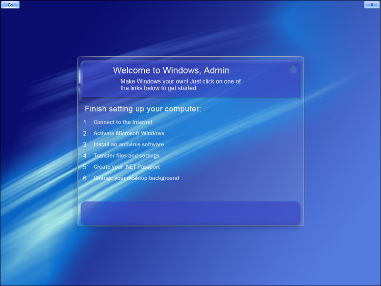Click the empty blue bar at panel bottom
Image resolution: width=381 pixels, height=286 pixels.
point(190,213)
